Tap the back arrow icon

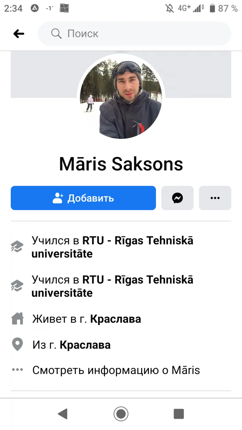click(x=19, y=34)
